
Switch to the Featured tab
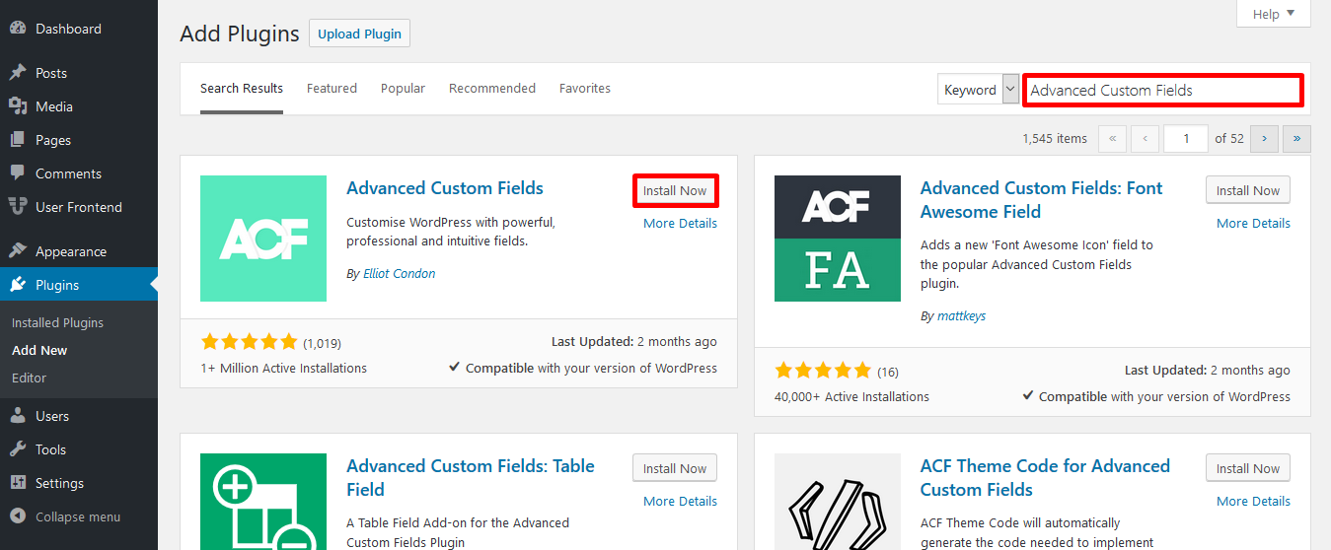pos(332,89)
